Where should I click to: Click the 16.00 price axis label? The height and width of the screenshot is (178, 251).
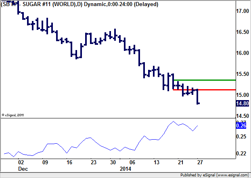243,53
